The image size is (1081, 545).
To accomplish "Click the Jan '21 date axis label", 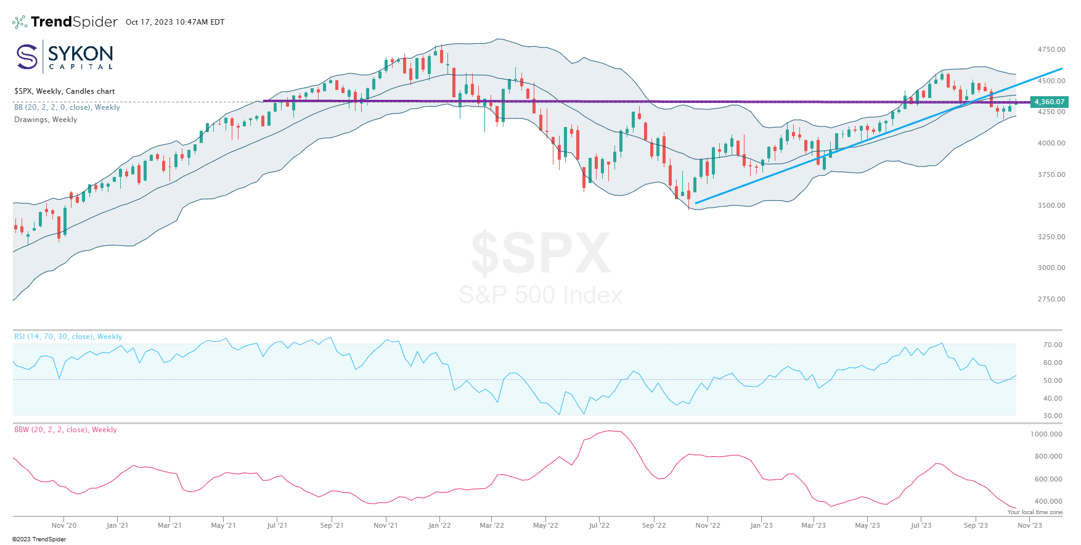I will point(117,525).
